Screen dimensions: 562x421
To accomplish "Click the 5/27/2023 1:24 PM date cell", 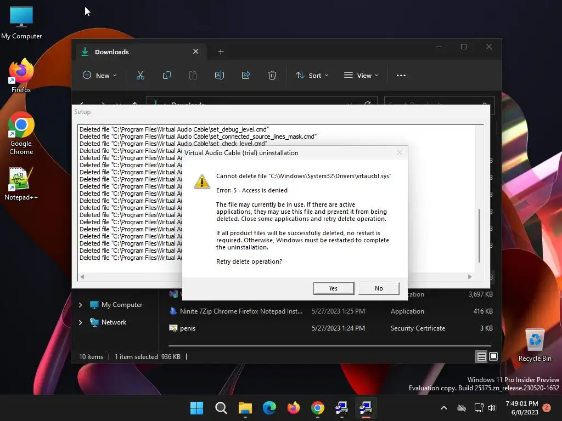I will coord(338,328).
